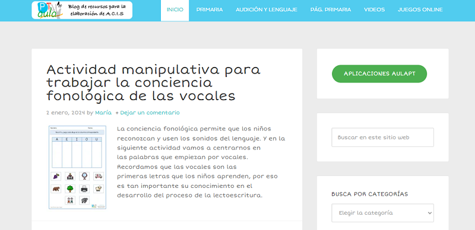Click the PT Aula blog logo
Viewport: 475px width, 230px height.
point(82,10)
